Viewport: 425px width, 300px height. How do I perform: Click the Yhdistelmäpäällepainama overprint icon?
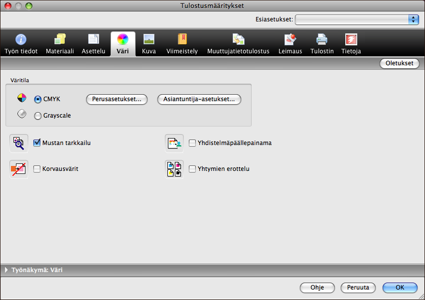coord(174,143)
